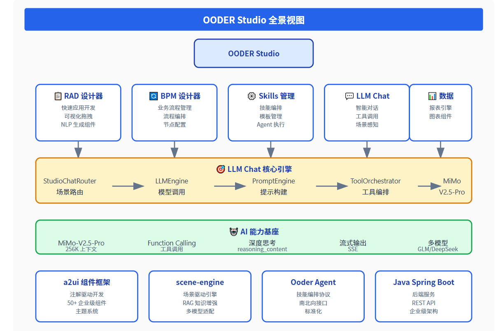Click the GLM/DeepSeek text
Viewport: 496px width, 331px height.
(438, 249)
